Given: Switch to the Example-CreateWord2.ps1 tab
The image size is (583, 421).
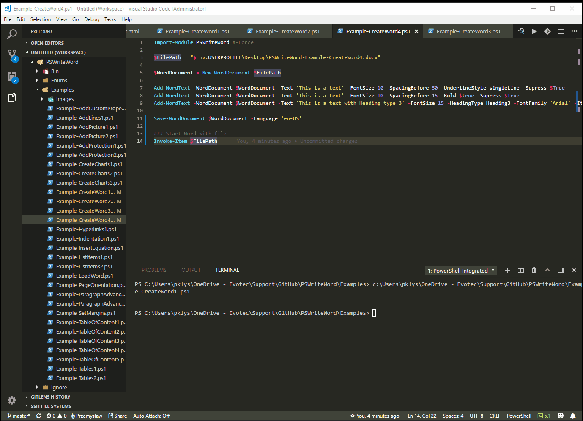Looking at the screenshot, I should (x=287, y=32).
